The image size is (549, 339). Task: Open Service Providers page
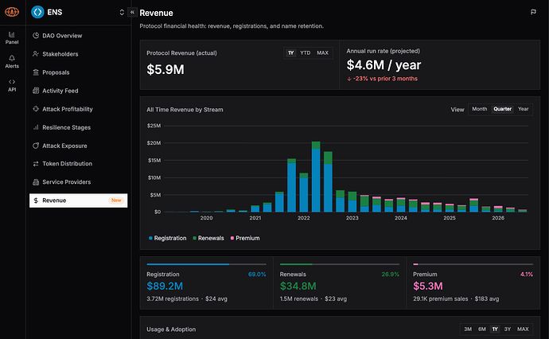[x=79, y=182]
